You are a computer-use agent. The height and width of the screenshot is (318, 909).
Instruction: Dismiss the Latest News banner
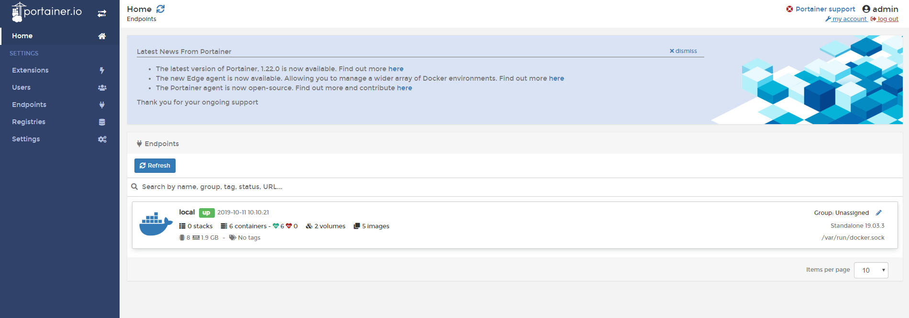(x=683, y=51)
